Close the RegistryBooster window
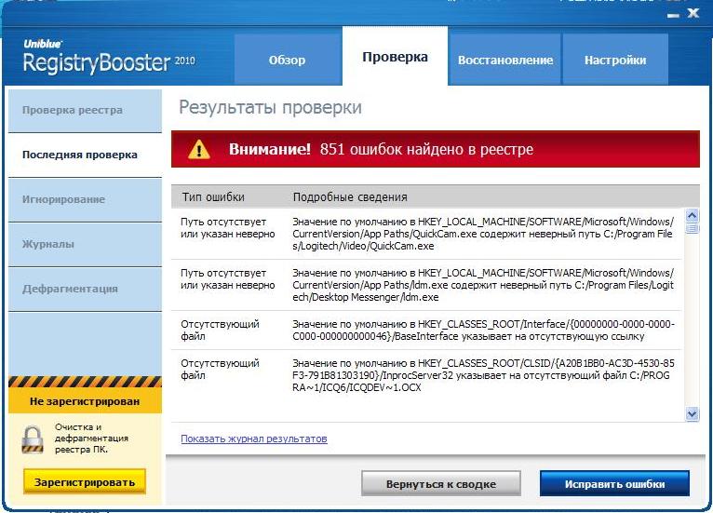Screen dimensions: 713x513 pos(693,13)
